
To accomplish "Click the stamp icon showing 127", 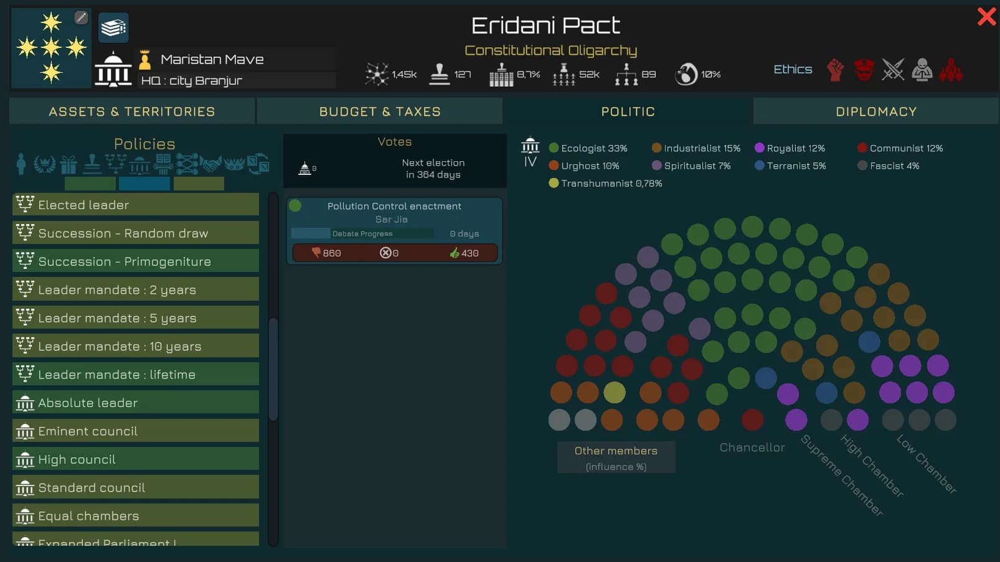I will (440, 74).
